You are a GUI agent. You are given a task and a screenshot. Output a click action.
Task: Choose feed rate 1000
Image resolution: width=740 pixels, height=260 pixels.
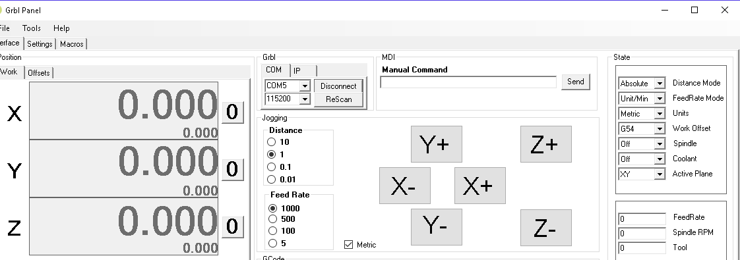click(x=284, y=208)
